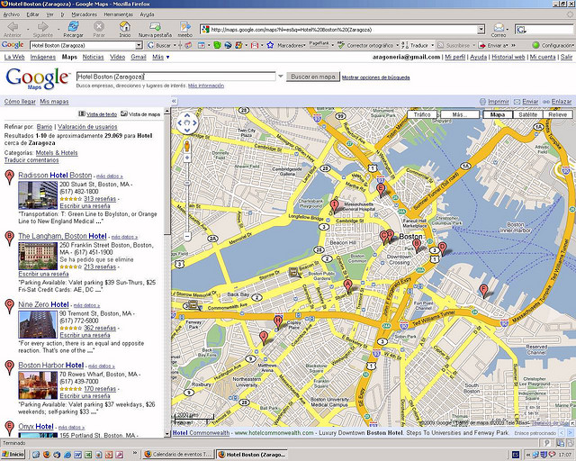
Task: Click Nine Zero Hotel thumbnail photo
Action: click(x=38, y=325)
